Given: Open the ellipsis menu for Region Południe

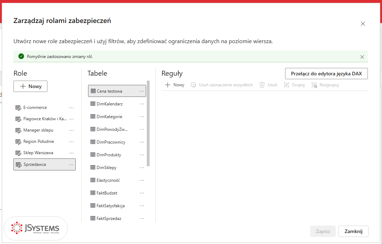Looking at the screenshot, I should click(x=71, y=142).
